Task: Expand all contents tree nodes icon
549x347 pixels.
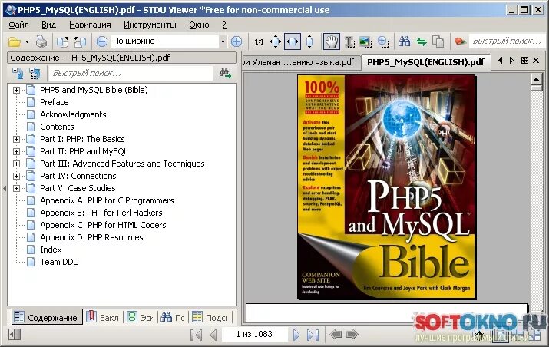Action: point(18,73)
